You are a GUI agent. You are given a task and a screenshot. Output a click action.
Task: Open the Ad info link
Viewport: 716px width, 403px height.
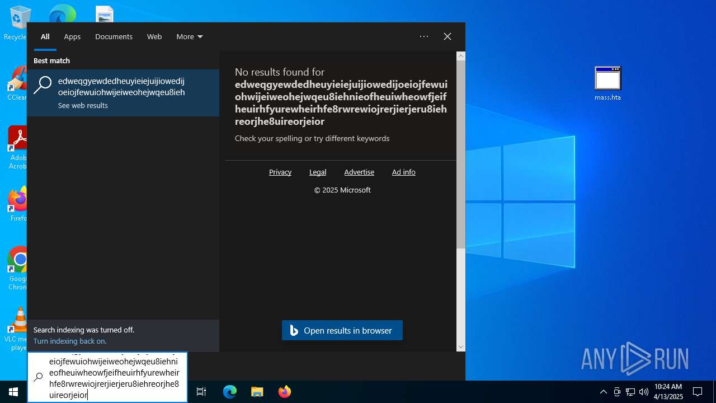pos(404,172)
